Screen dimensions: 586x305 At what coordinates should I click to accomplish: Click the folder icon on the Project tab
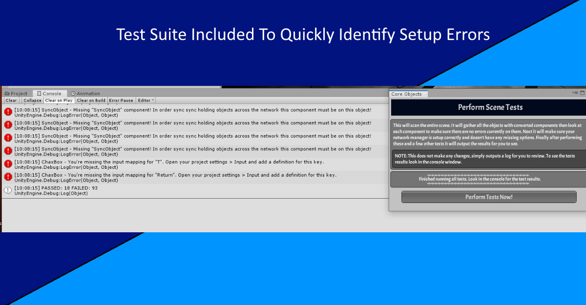click(x=7, y=94)
